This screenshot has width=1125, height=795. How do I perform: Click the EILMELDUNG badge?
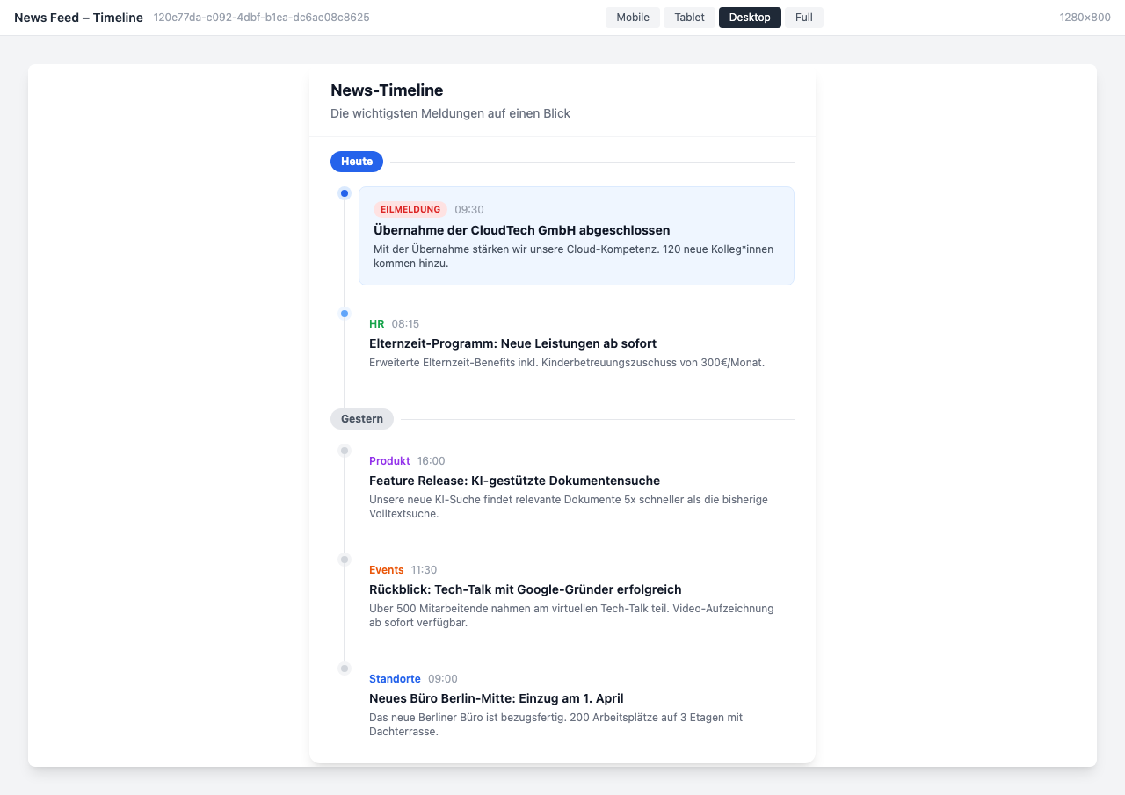410,209
